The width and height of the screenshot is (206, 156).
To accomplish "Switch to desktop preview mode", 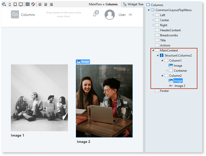I will tap(21, 4).
